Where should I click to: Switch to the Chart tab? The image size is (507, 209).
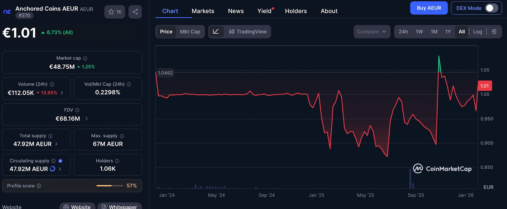pyautogui.click(x=170, y=11)
